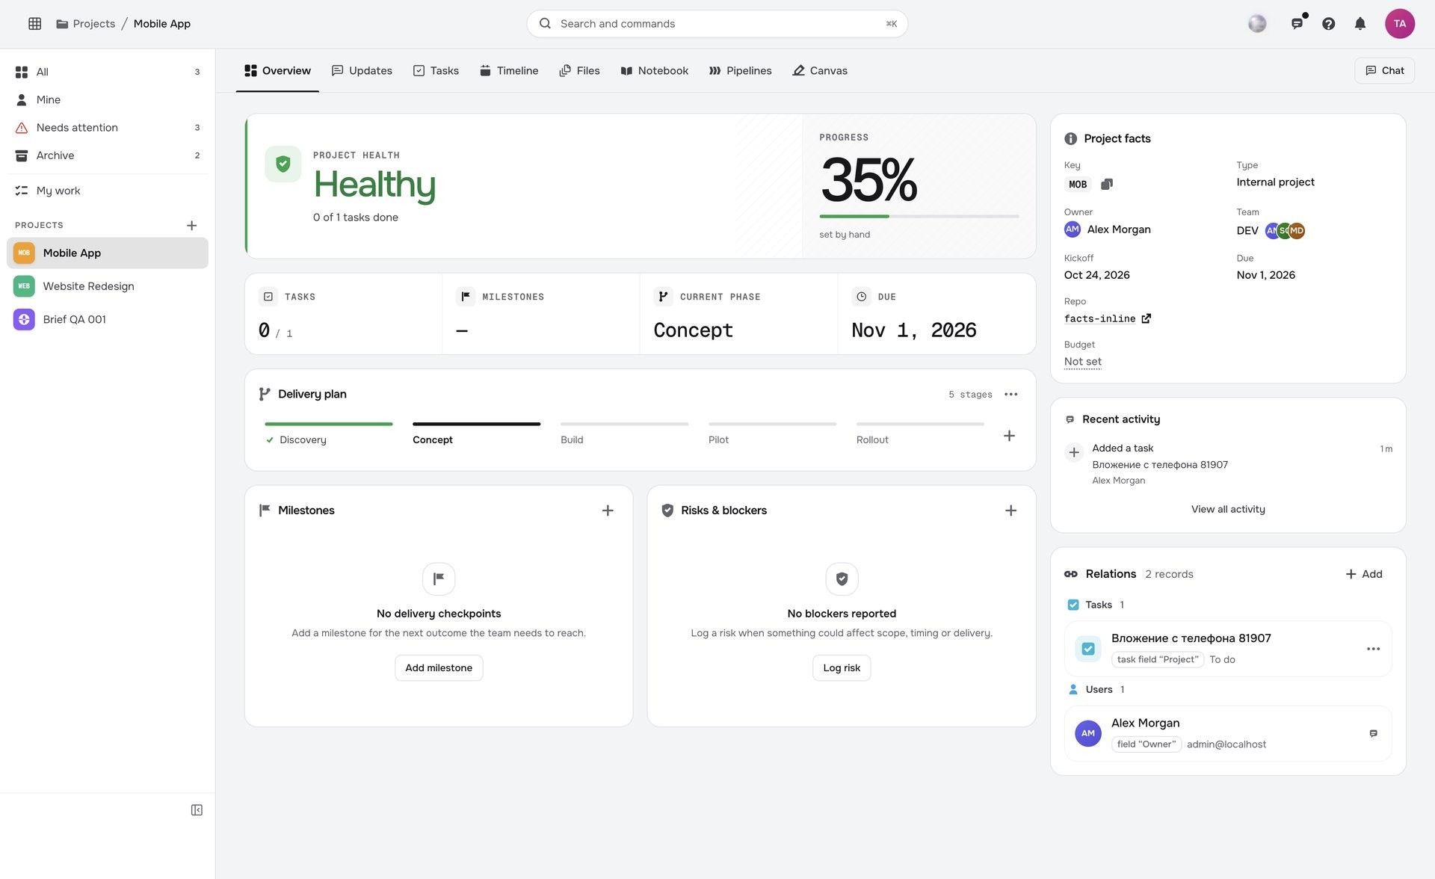Adjust the 35% progress bar

click(919, 216)
